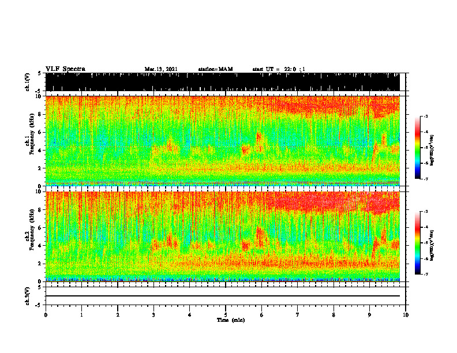Screen dimensions: 457x353
Task: Click the "ch.1(V)" waveform axis label
Action: tap(28, 82)
